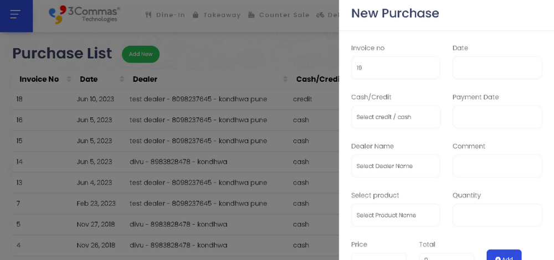The width and height of the screenshot is (554, 260).
Task: Open the hamburger sidebar menu
Action: [16, 14]
